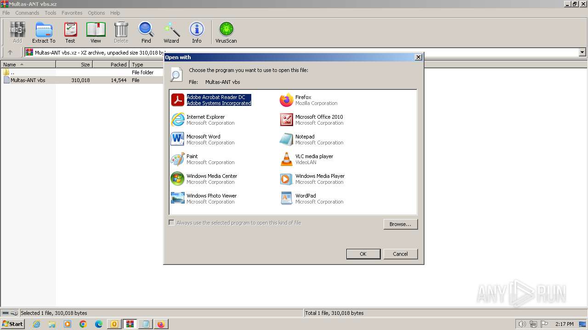Click the Add archive toolbar icon
Viewport: 588px width, 330px height.
click(17, 33)
